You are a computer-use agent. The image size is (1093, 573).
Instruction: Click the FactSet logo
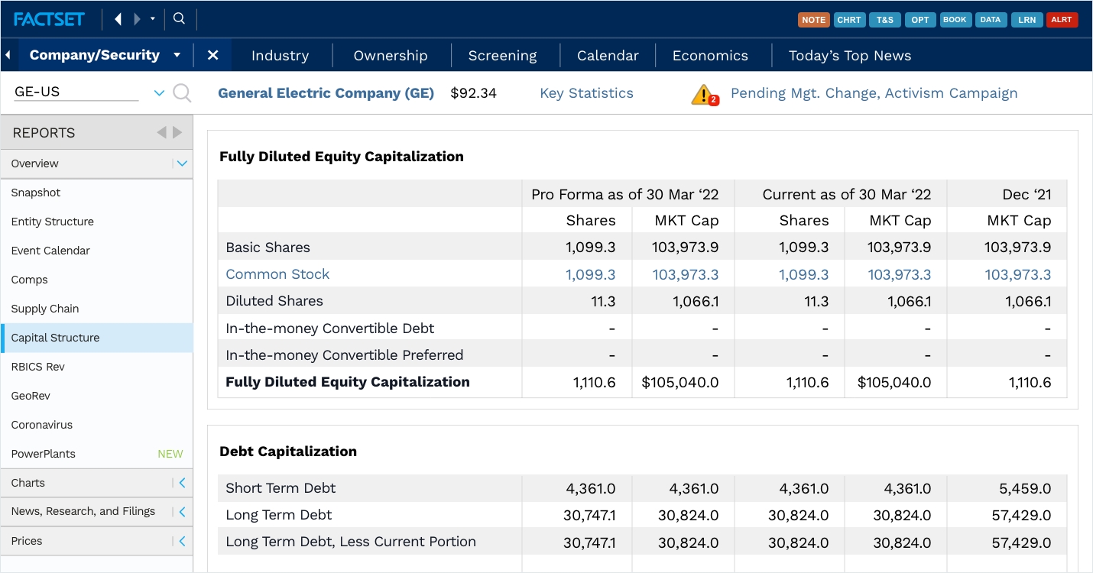pyautogui.click(x=49, y=19)
